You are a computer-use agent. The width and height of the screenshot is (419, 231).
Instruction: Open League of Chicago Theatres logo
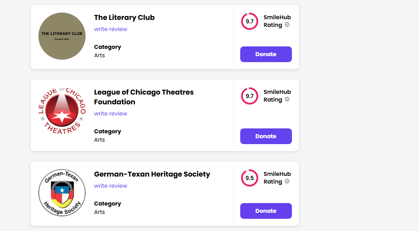click(62, 111)
